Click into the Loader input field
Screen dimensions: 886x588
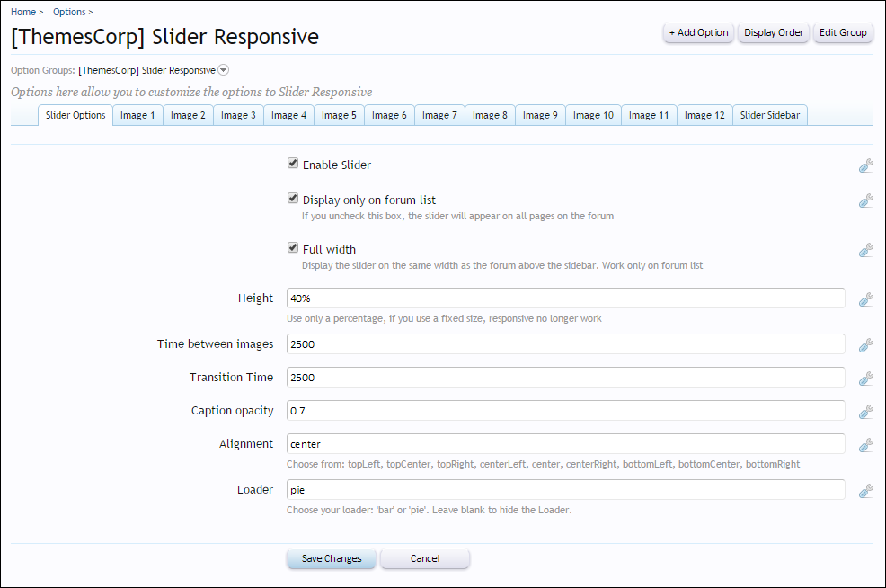point(565,490)
